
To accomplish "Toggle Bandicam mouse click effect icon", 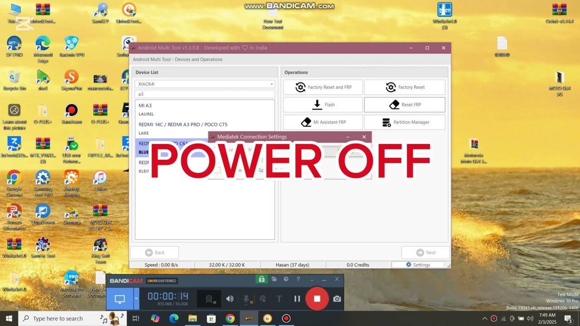I will coord(263,299).
